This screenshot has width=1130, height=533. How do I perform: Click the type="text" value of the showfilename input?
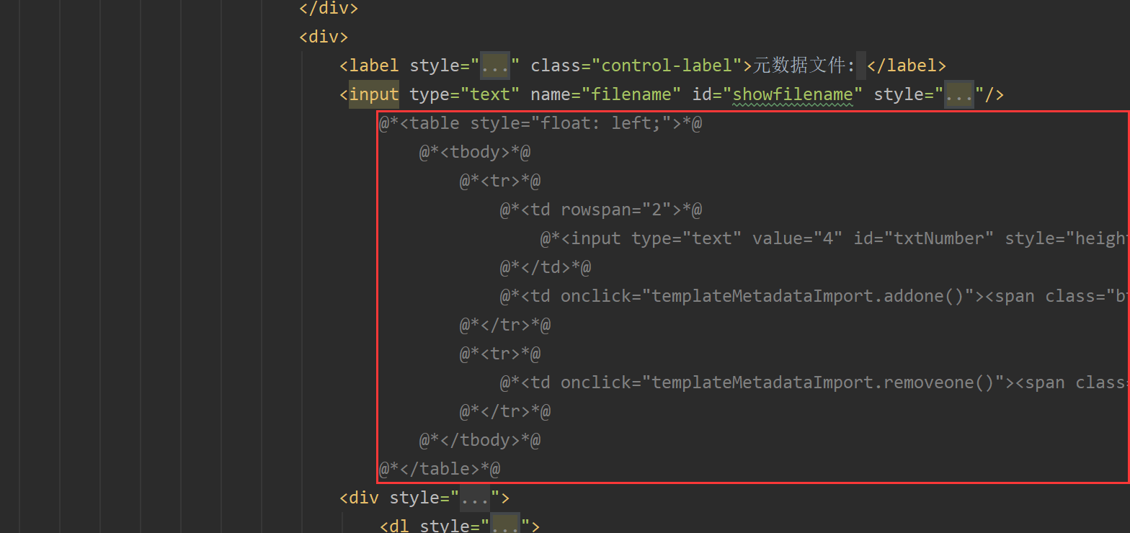coord(490,94)
